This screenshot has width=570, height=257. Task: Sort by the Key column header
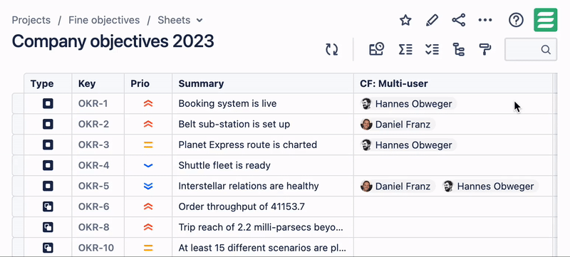click(x=98, y=83)
